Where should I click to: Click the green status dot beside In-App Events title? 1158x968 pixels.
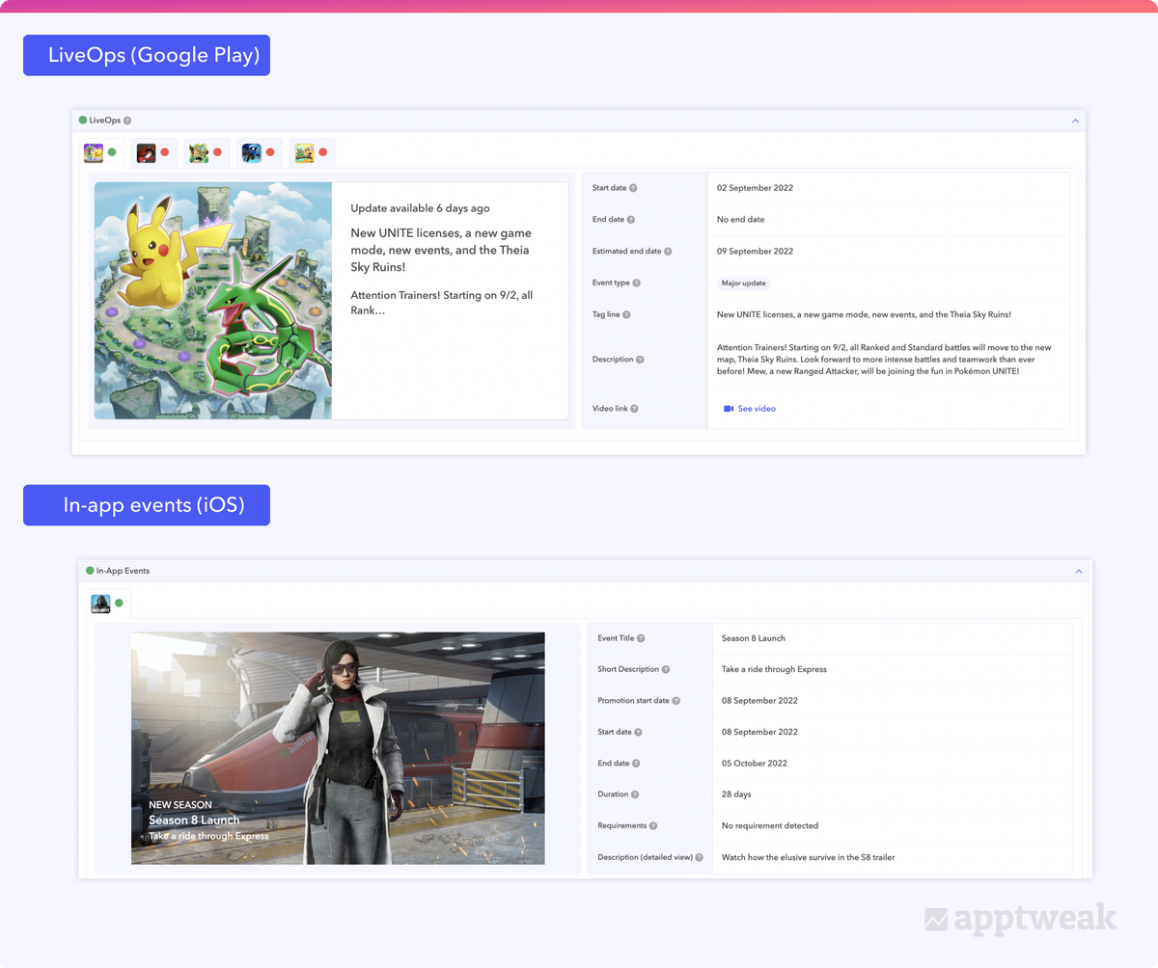(x=90, y=571)
